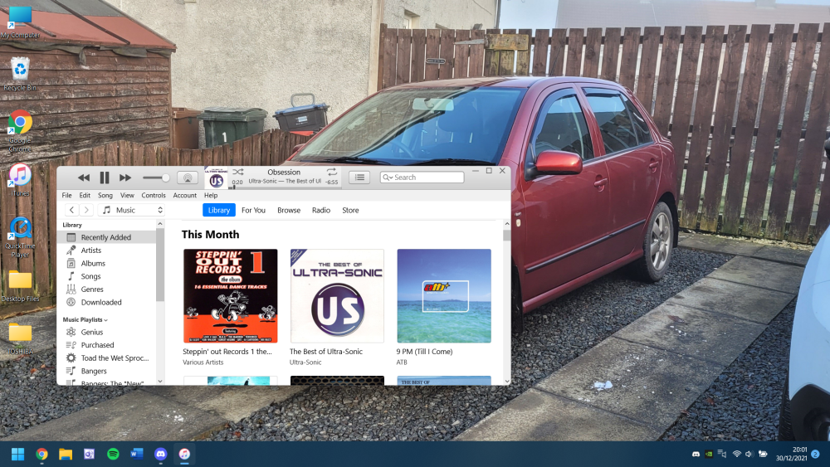Click Ultra-Sonic now playing album thumbnail
The width and height of the screenshot is (830, 467).
[x=216, y=178]
